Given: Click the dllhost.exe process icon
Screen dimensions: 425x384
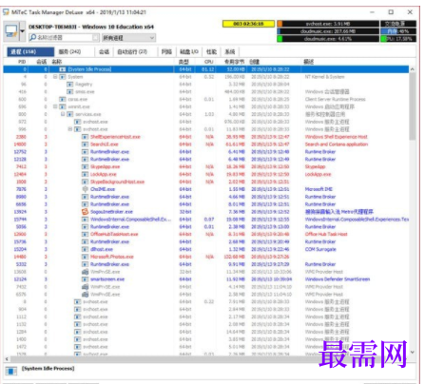Looking at the screenshot, I should [x=85, y=249].
